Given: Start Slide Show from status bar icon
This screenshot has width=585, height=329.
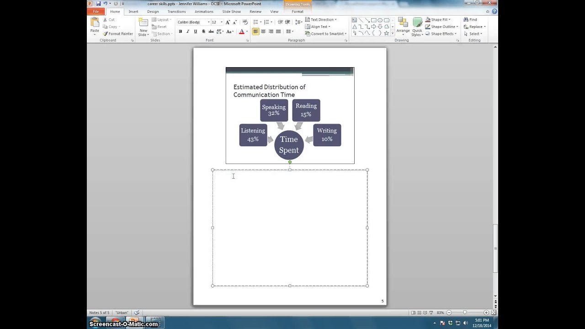Looking at the screenshot, I should [x=431, y=313].
